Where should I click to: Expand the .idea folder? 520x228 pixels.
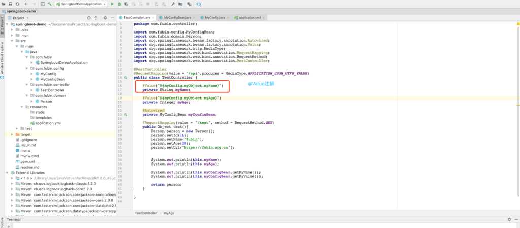pos(12,30)
